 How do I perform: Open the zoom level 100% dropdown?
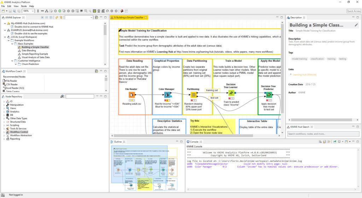click(x=33, y=11)
